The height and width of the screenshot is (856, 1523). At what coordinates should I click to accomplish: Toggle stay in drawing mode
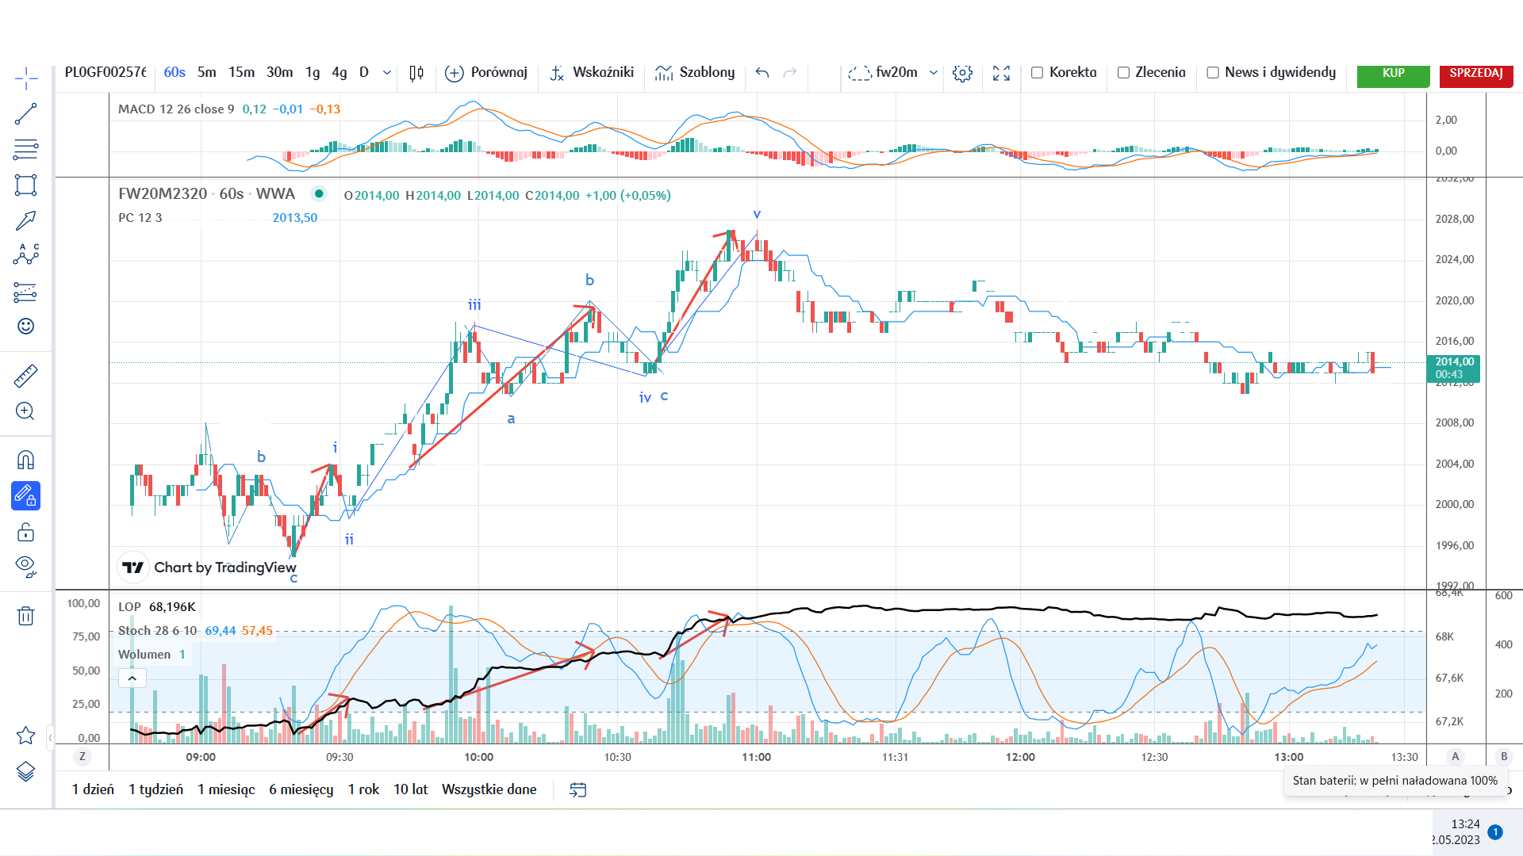[25, 496]
